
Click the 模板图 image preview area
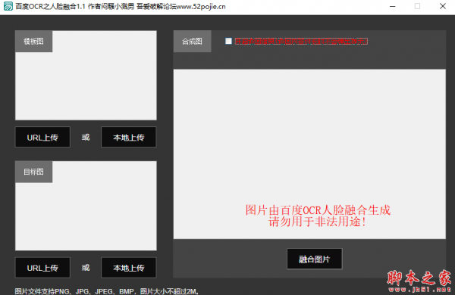86,76
